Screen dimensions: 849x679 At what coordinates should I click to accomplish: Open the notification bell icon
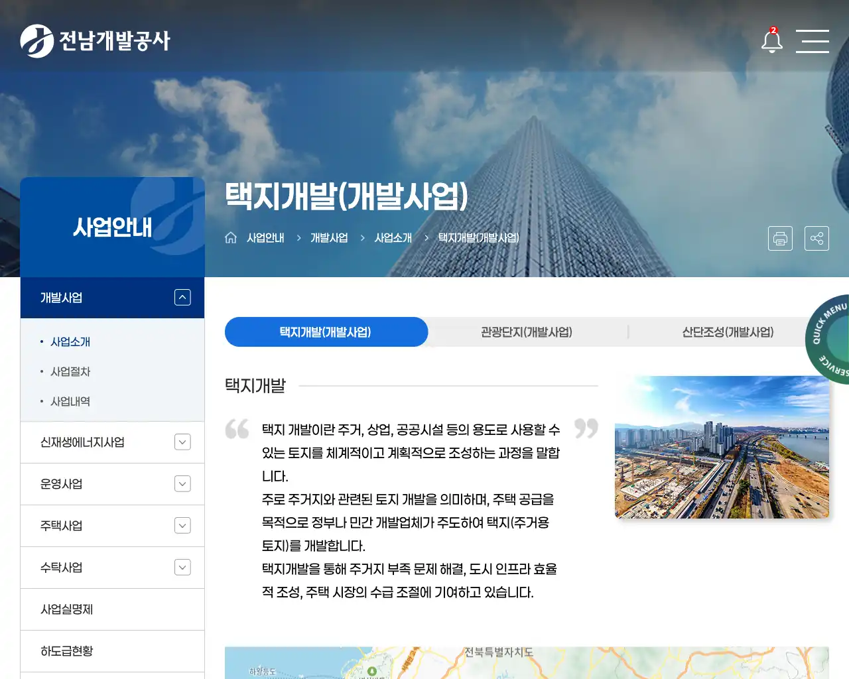coord(771,40)
